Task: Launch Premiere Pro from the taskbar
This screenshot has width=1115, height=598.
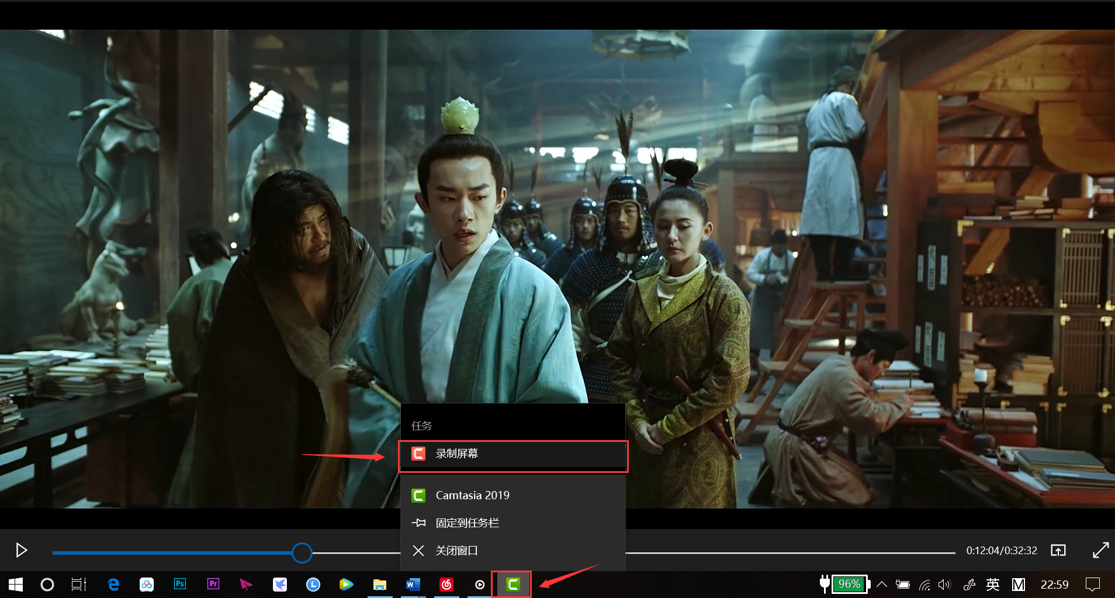Action: [x=213, y=584]
